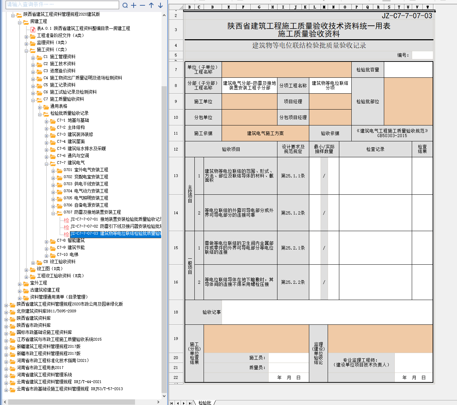Screen dimensions: 457x405
Task: Click the minus icon beside search
Action: [142, 5]
